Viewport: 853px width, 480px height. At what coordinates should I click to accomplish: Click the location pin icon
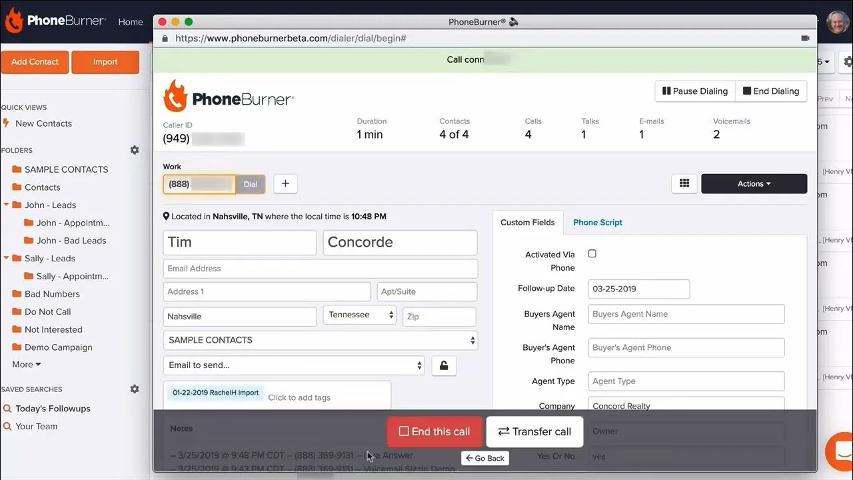pos(166,217)
